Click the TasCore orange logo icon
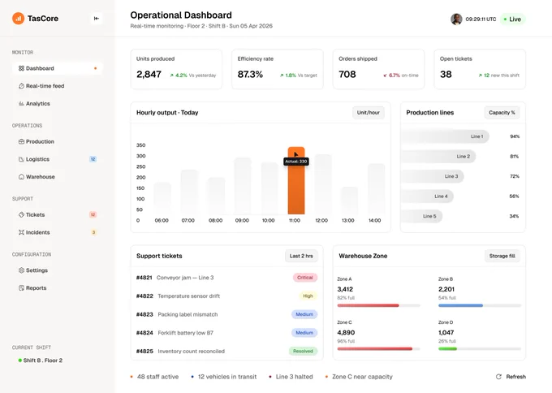This screenshot has height=393, width=552. pos(19,19)
